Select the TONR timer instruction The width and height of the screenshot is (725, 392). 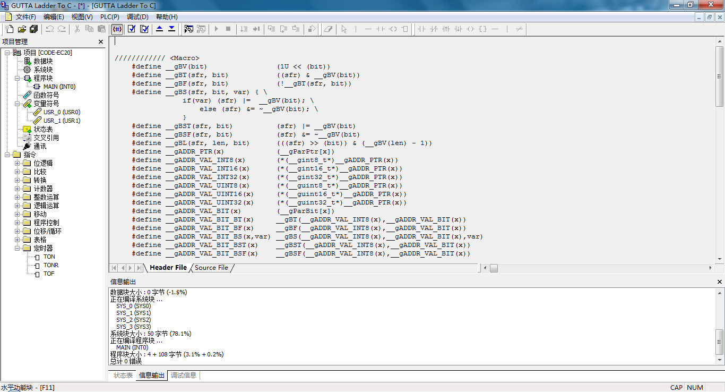click(51, 265)
